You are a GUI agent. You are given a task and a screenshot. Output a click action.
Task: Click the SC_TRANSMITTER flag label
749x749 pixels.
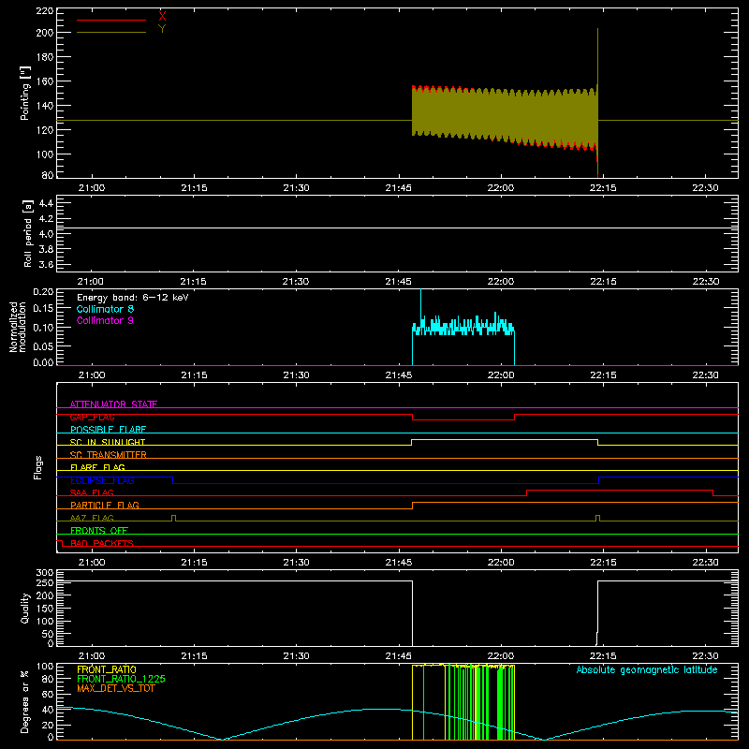tap(109, 455)
